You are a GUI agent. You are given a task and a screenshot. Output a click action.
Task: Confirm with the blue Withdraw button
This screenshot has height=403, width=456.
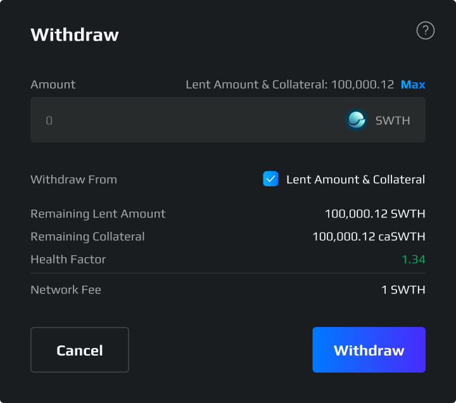coord(369,350)
